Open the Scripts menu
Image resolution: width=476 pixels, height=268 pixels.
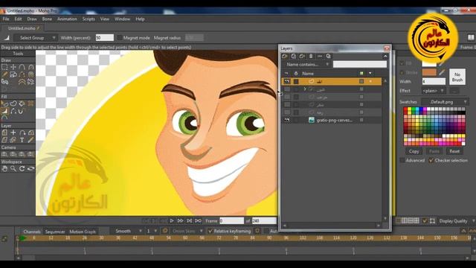click(x=89, y=19)
